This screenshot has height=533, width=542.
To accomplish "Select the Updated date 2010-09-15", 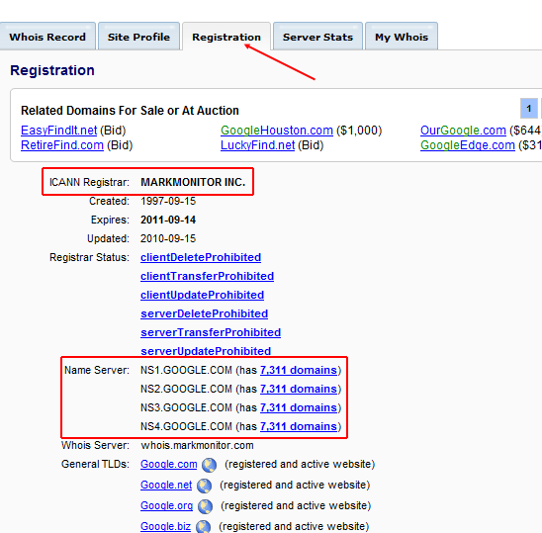I will [168, 238].
